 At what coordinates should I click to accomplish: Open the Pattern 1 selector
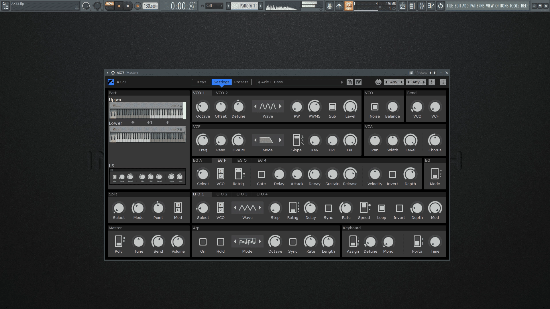[x=244, y=6]
